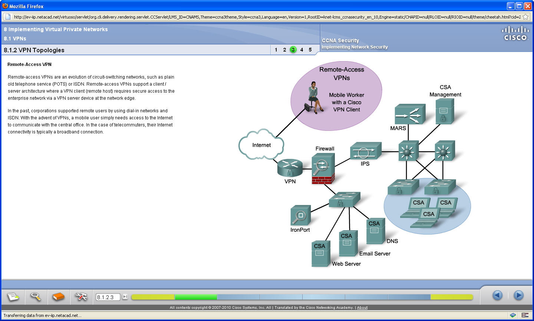Screen dimensions: 534x321
Task: Click the multilayer switch connected to the IPS
Action: point(408,151)
